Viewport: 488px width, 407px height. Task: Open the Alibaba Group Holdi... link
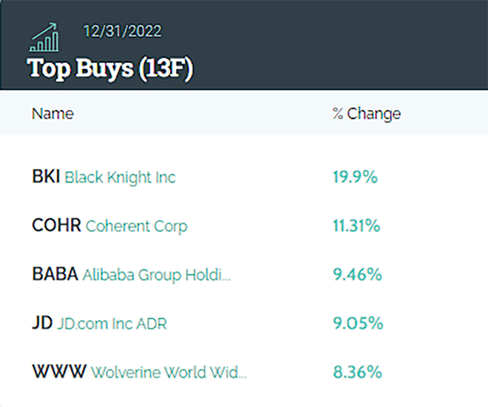pyautogui.click(x=156, y=275)
